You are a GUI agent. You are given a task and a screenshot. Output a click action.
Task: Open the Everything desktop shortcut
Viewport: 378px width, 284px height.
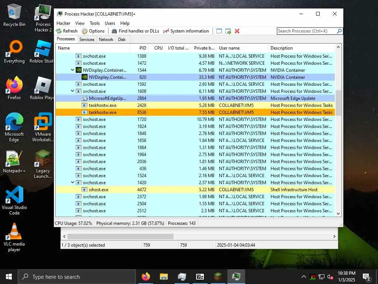tap(14, 52)
